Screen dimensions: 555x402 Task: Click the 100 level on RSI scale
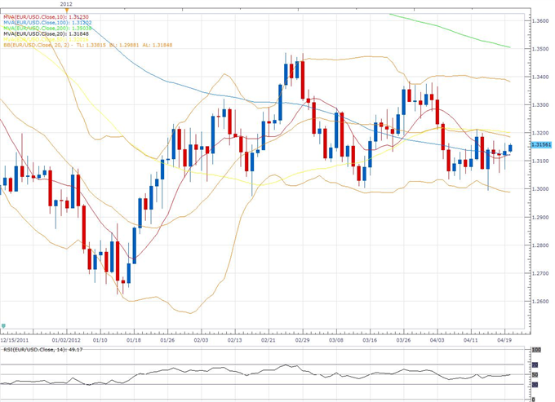pos(537,351)
